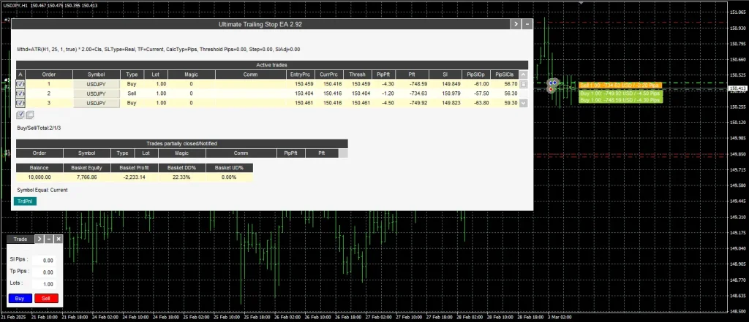Click the current price tag 150.413 on axis
This screenshot has height=322, width=749.
click(x=737, y=89)
